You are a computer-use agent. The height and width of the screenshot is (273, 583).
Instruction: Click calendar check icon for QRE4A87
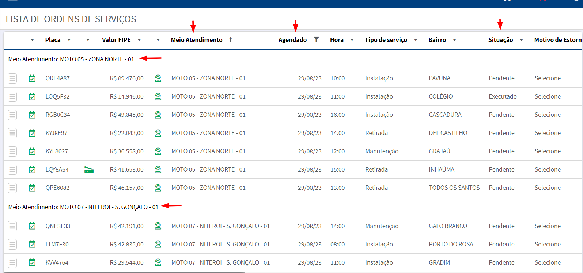coord(32,78)
